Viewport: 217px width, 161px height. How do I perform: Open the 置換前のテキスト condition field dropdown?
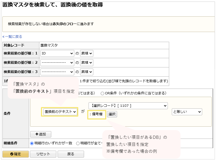coord(59,112)
